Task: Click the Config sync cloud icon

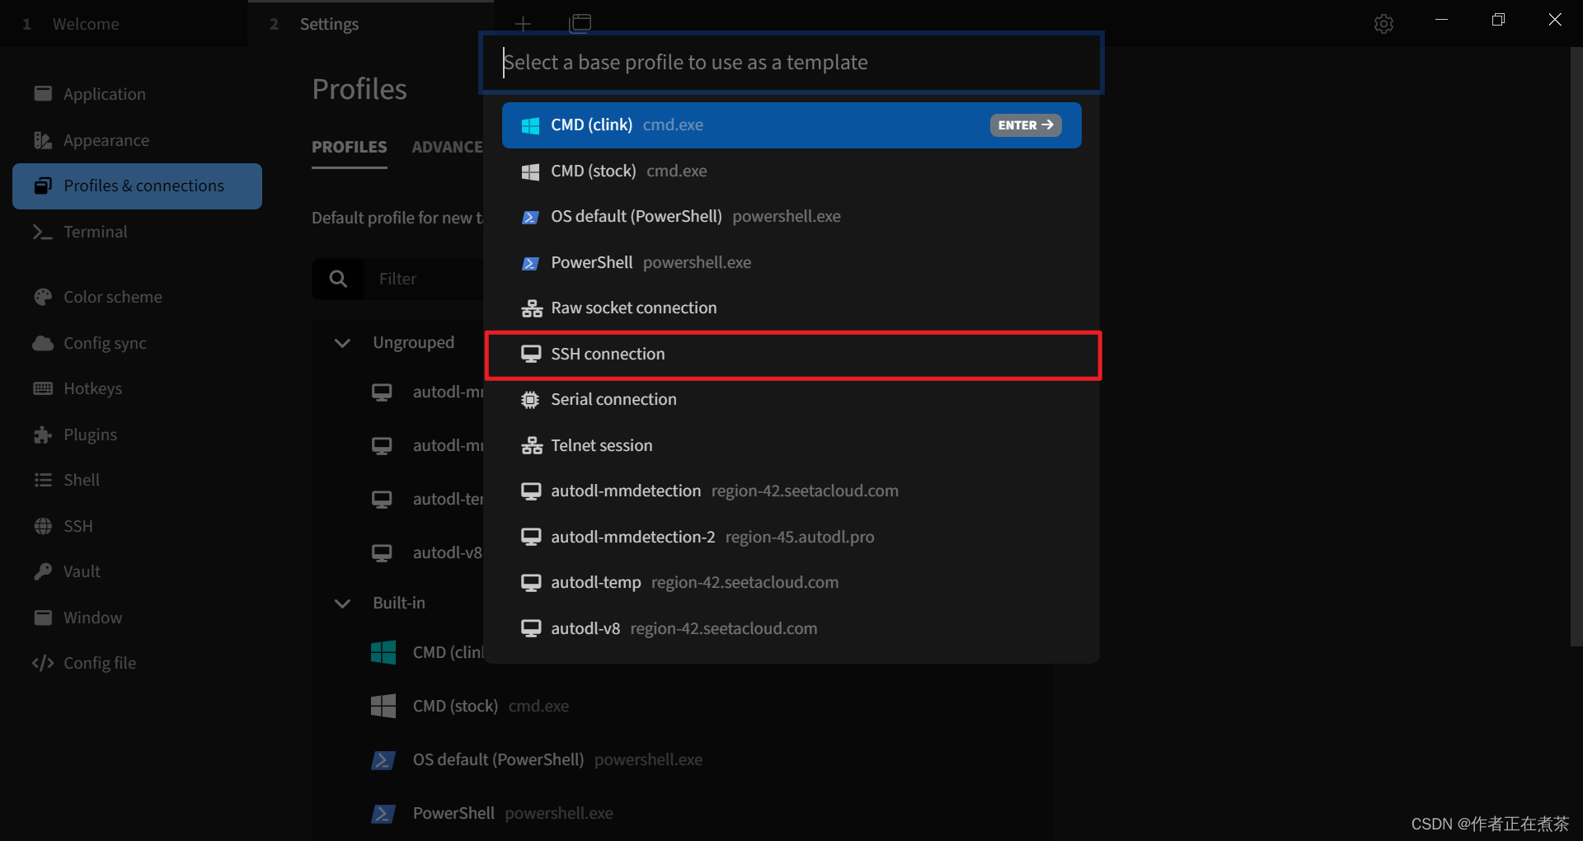Action: 43,343
